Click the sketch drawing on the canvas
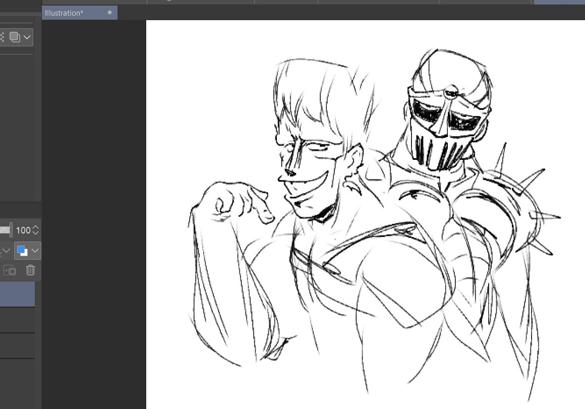585x409 pixels. (x=374, y=224)
